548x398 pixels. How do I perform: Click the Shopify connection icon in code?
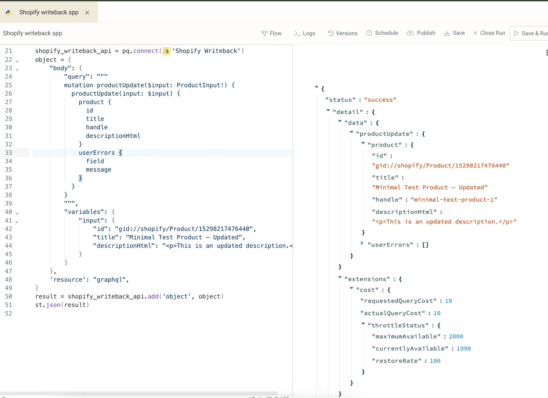pyautogui.click(x=166, y=51)
